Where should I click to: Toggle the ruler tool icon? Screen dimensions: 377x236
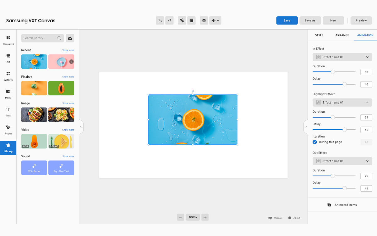[182, 20]
